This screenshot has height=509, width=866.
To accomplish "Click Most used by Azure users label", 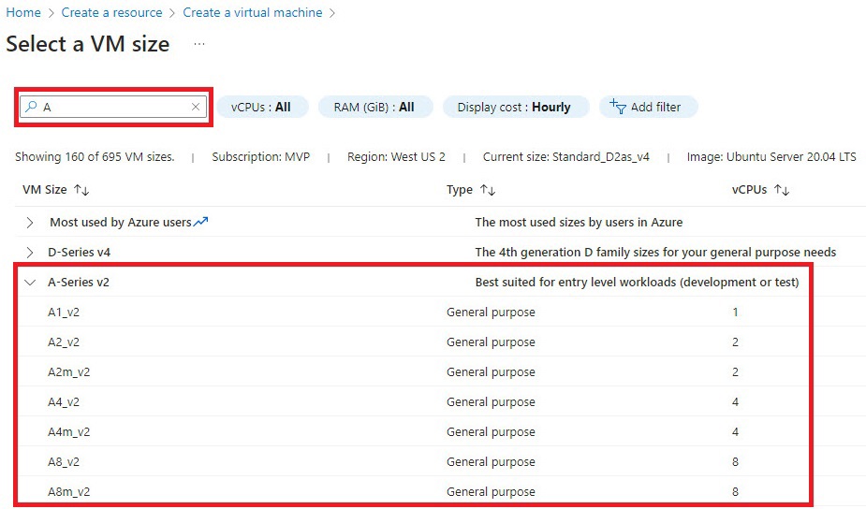I will pos(121,222).
